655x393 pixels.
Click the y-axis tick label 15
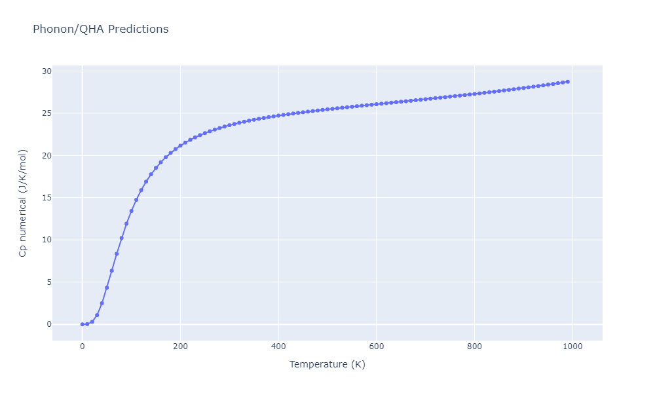click(x=47, y=198)
